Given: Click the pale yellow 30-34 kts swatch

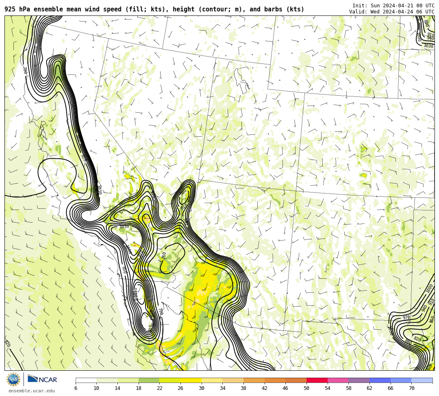Looking at the screenshot, I should 212,380.
